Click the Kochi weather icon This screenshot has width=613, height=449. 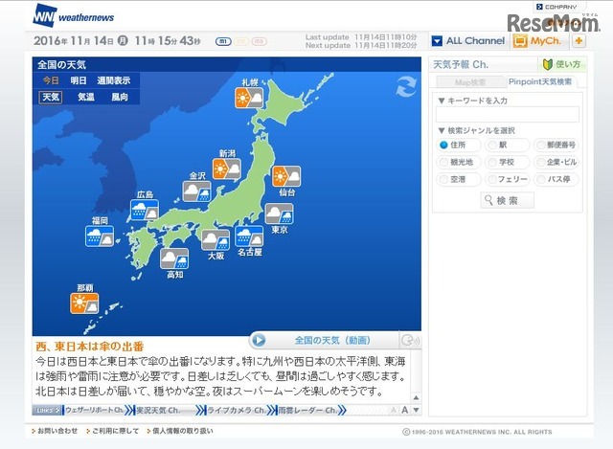(x=174, y=258)
